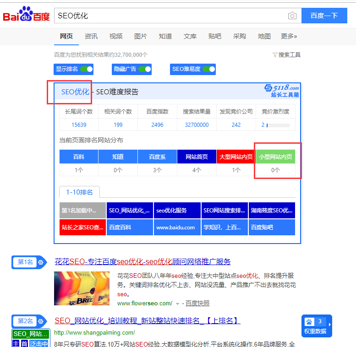This screenshot has width=356, height=347.
Task: Click gray 第1名加载中... ranking tile
Action: click(x=82, y=211)
